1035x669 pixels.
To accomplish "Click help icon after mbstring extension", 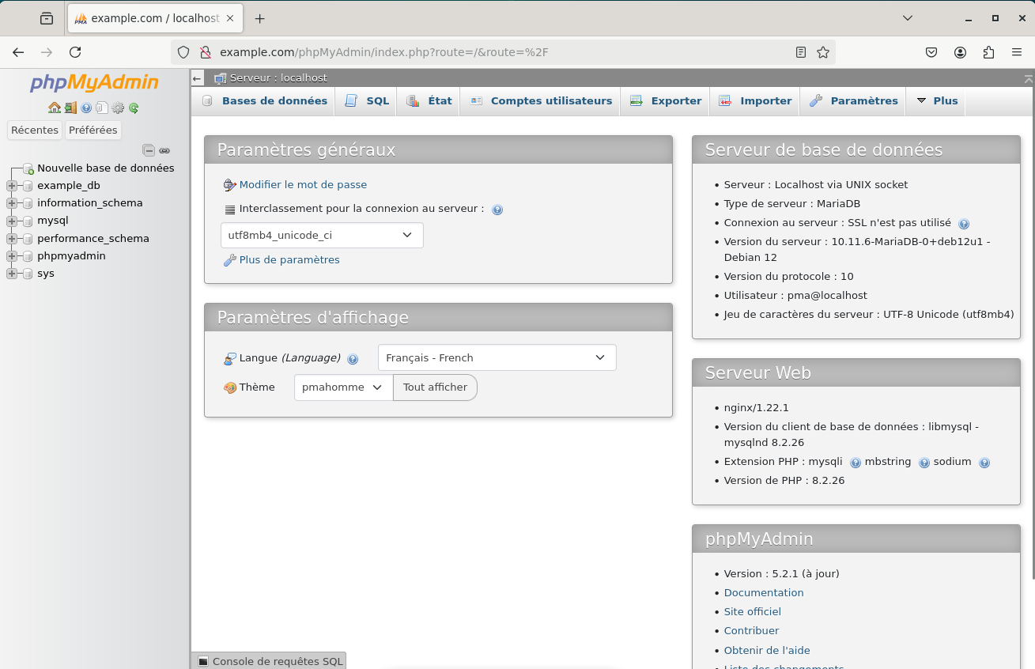I will click(924, 463).
